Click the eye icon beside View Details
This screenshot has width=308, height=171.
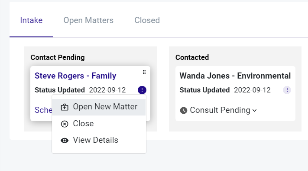click(65, 141)
